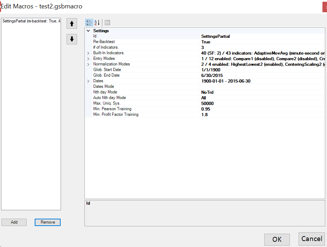Expand the Dates property
The height and width of the screenshot is (247, 327).
coord(88,81)
